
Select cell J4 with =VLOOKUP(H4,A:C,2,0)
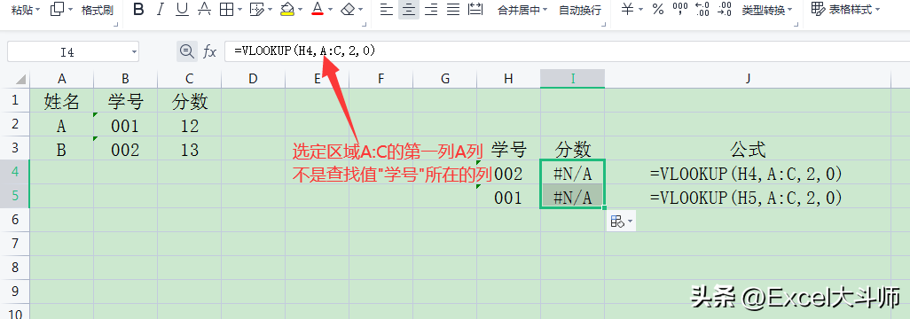pos(748,173)
